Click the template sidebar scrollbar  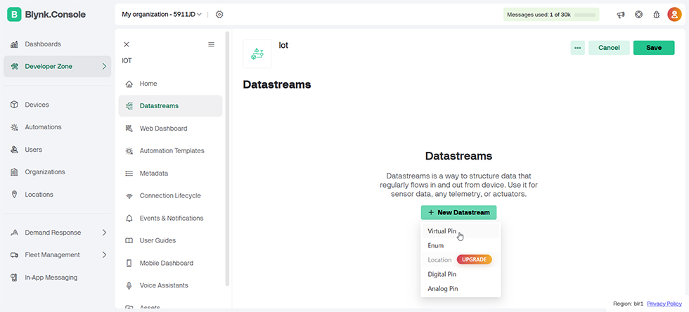227,158
